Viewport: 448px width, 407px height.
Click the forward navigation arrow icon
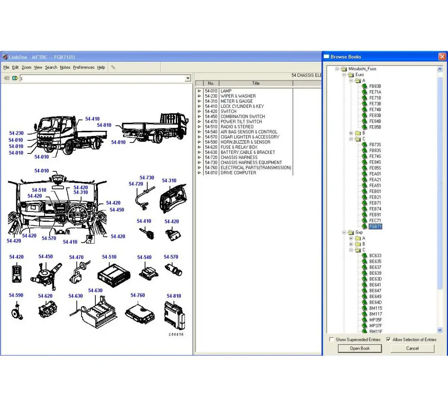[x=15, y=78]
